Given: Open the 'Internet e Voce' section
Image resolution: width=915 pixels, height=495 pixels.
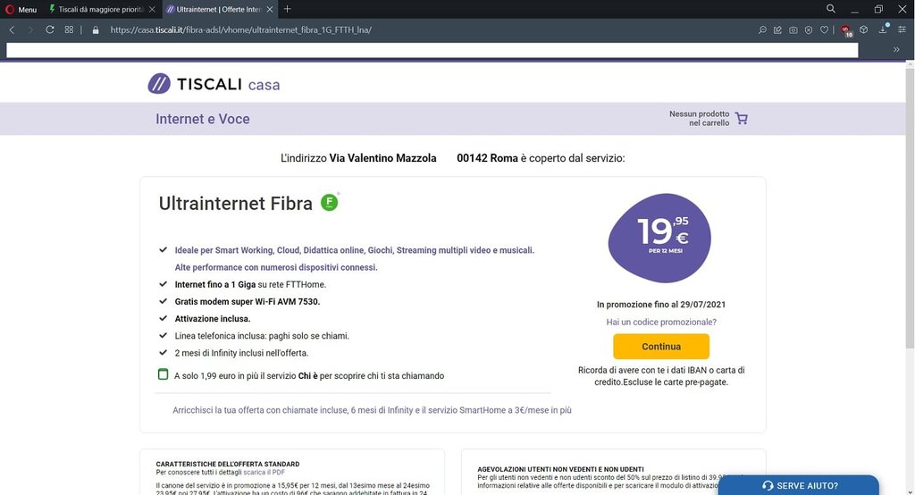Looking at the screenshot, I should pos(203,119).
